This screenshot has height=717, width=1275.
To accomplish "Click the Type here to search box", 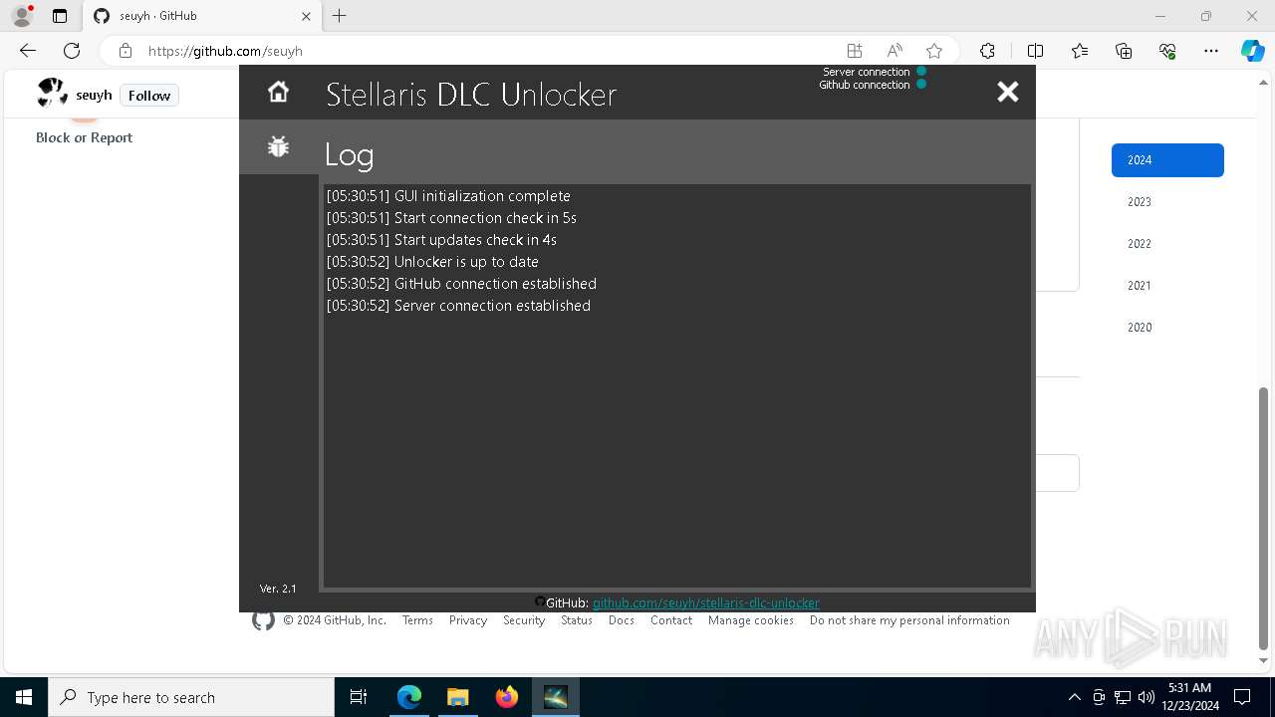I will tap(191, 697).
